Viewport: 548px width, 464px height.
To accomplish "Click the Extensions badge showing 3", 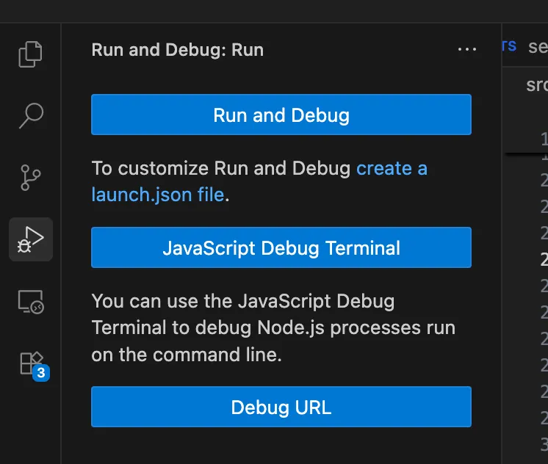I will (41, 373).
